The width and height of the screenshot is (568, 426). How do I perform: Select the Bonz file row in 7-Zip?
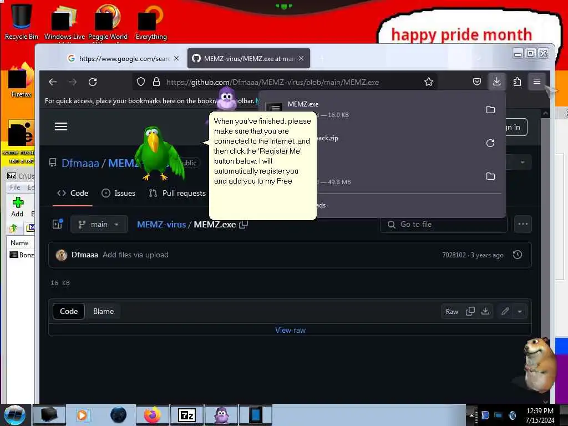point(22,255)
